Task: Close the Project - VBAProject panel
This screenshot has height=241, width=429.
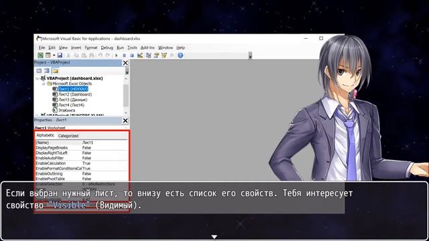Action: point(125,63)
